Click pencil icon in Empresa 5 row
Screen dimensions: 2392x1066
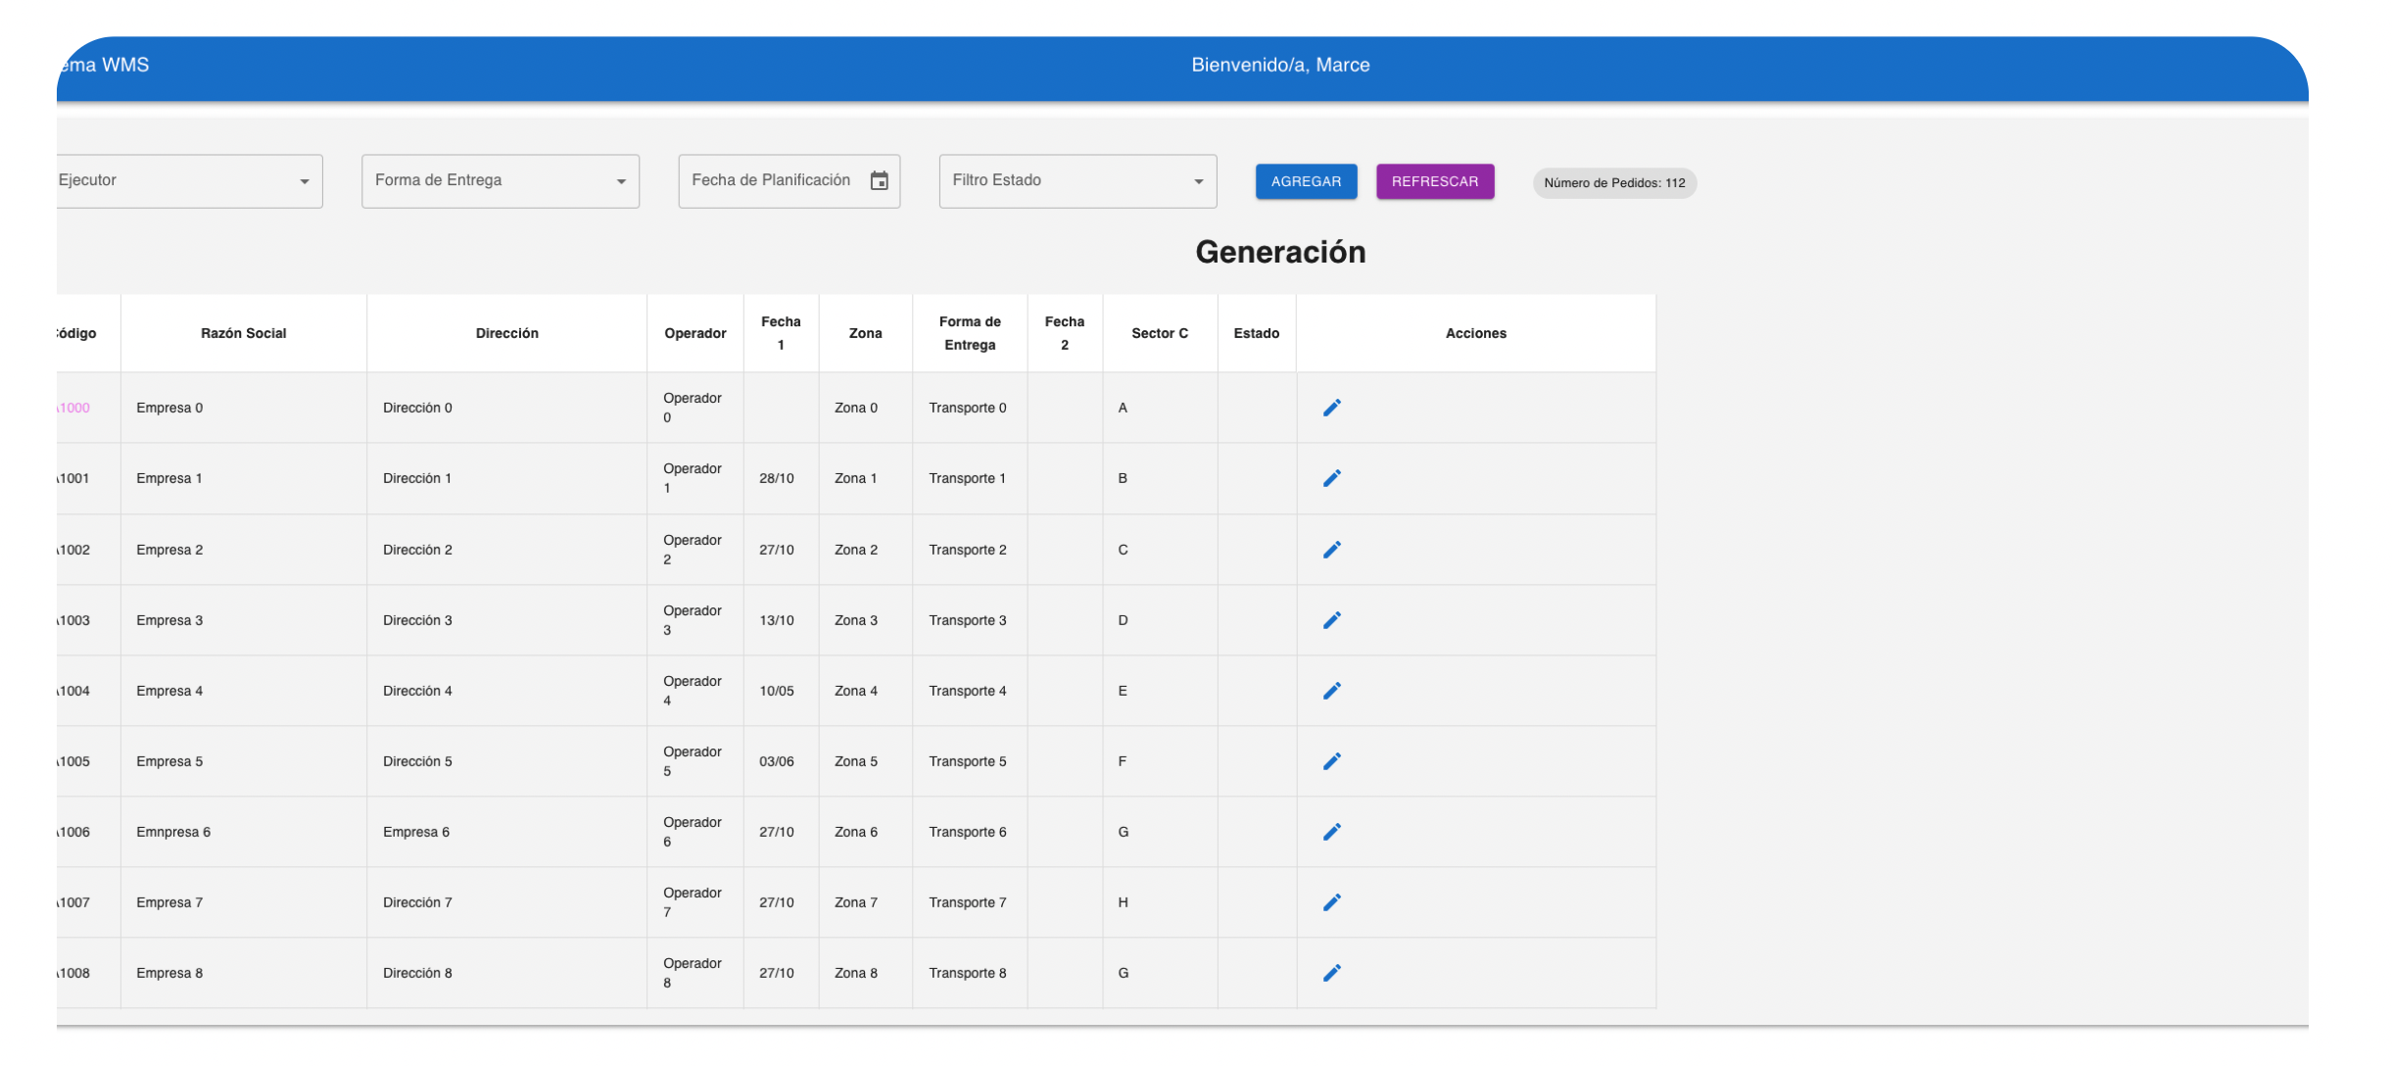1331,761
